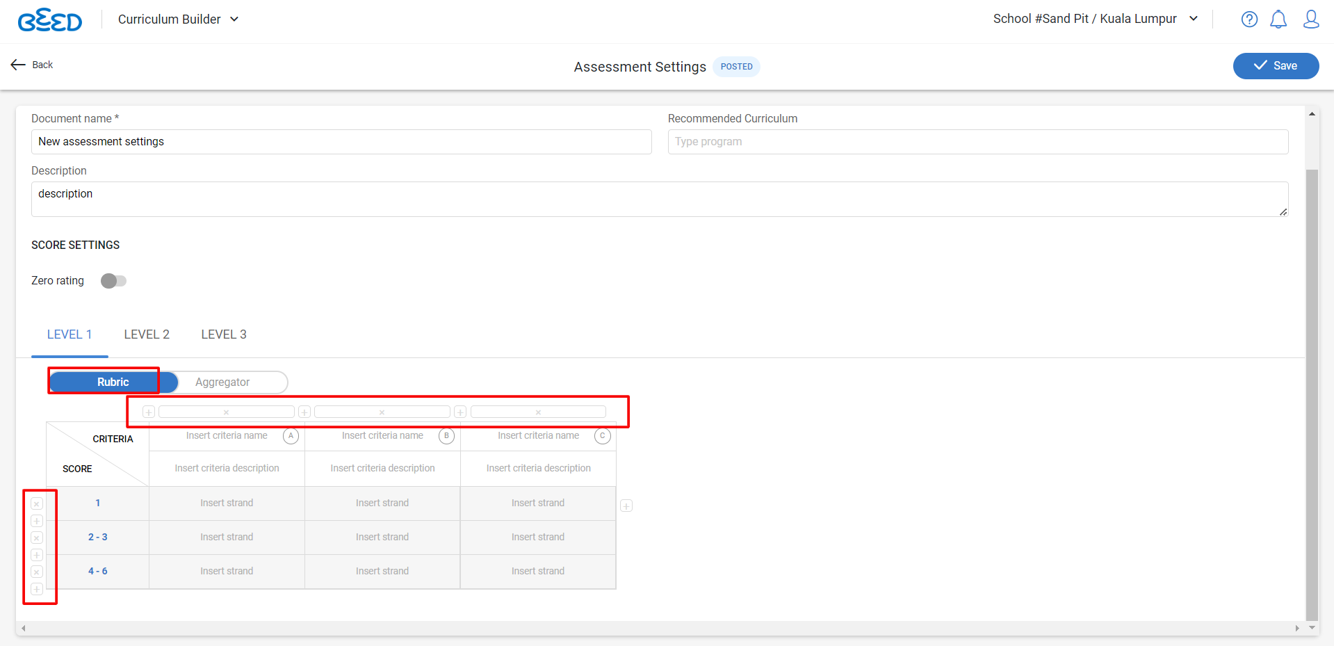Add a column before criteria C
Viewport: 1334px width, 646px height.
pos(460,412)
